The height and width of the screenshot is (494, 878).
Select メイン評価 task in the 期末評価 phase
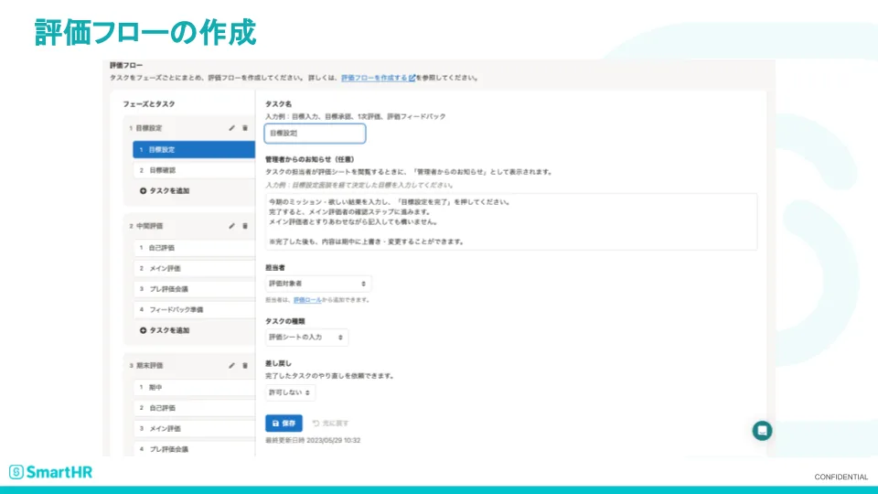point(194,428)
